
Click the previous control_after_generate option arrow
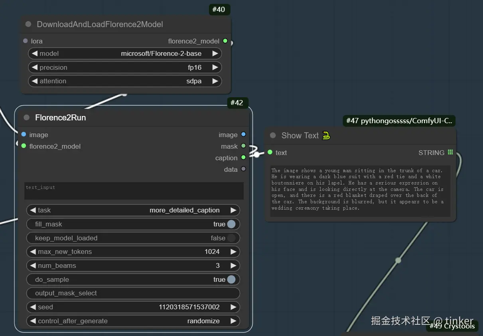[x=33, y=321]
